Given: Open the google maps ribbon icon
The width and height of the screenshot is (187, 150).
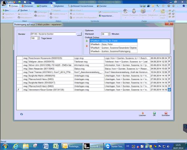Looking at the screenshot, I should 163,12.
